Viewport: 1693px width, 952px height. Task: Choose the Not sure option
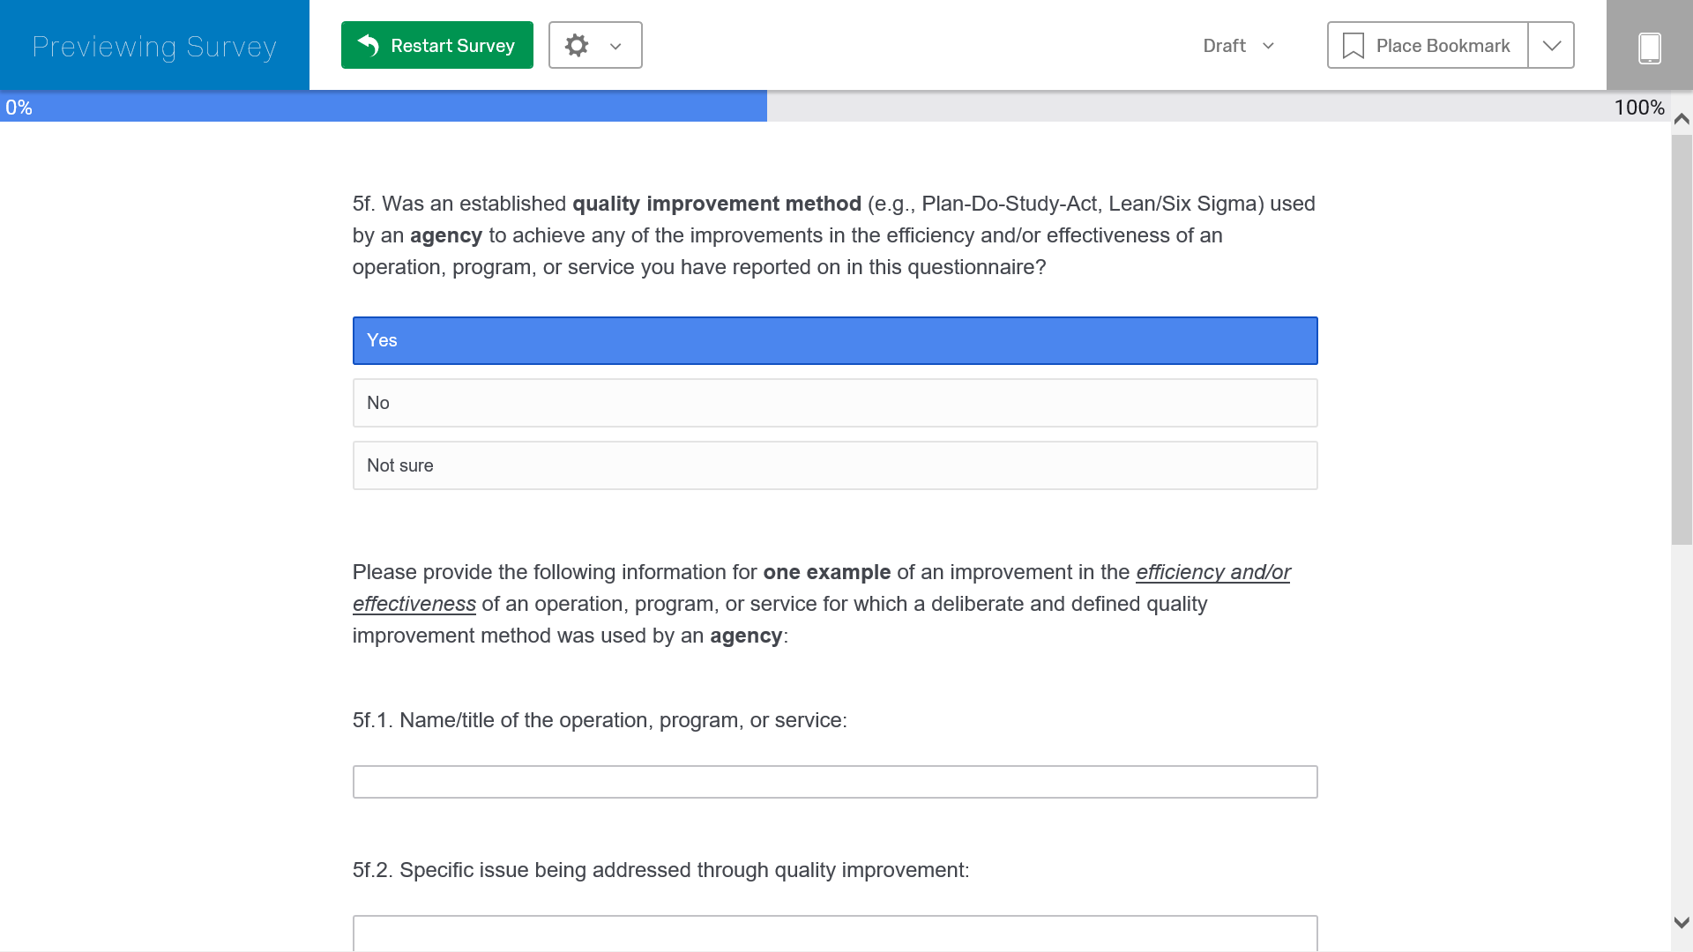(834, 465)
